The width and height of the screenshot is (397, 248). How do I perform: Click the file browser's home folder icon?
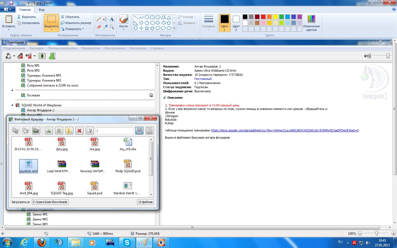coord(26,131)
